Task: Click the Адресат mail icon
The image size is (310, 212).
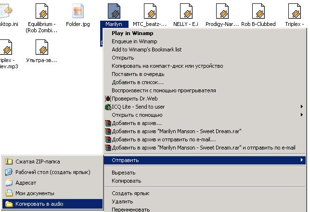Action: [x=9, y=183]
